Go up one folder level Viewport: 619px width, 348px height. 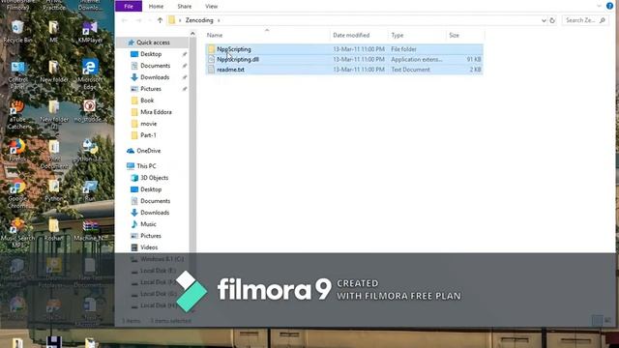[160, 20]
